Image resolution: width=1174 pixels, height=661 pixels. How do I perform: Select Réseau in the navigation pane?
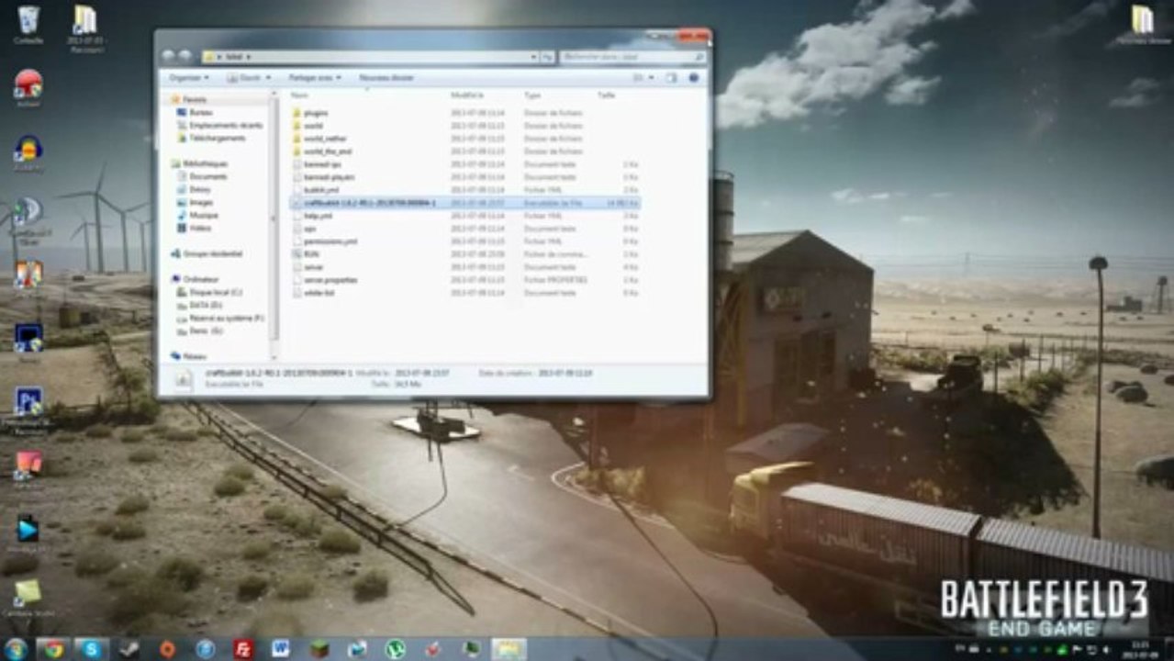pyautogui.click(x=189, y=355)
